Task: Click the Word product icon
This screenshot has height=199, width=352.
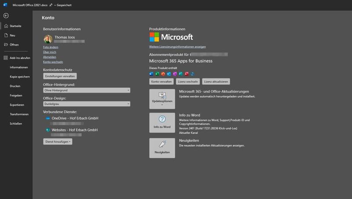Action: pyautogui.click(x=151, y=74)
